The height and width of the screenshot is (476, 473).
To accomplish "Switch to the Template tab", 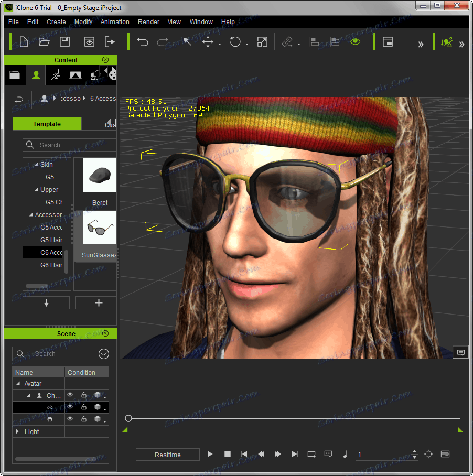I will click(47, 124).
